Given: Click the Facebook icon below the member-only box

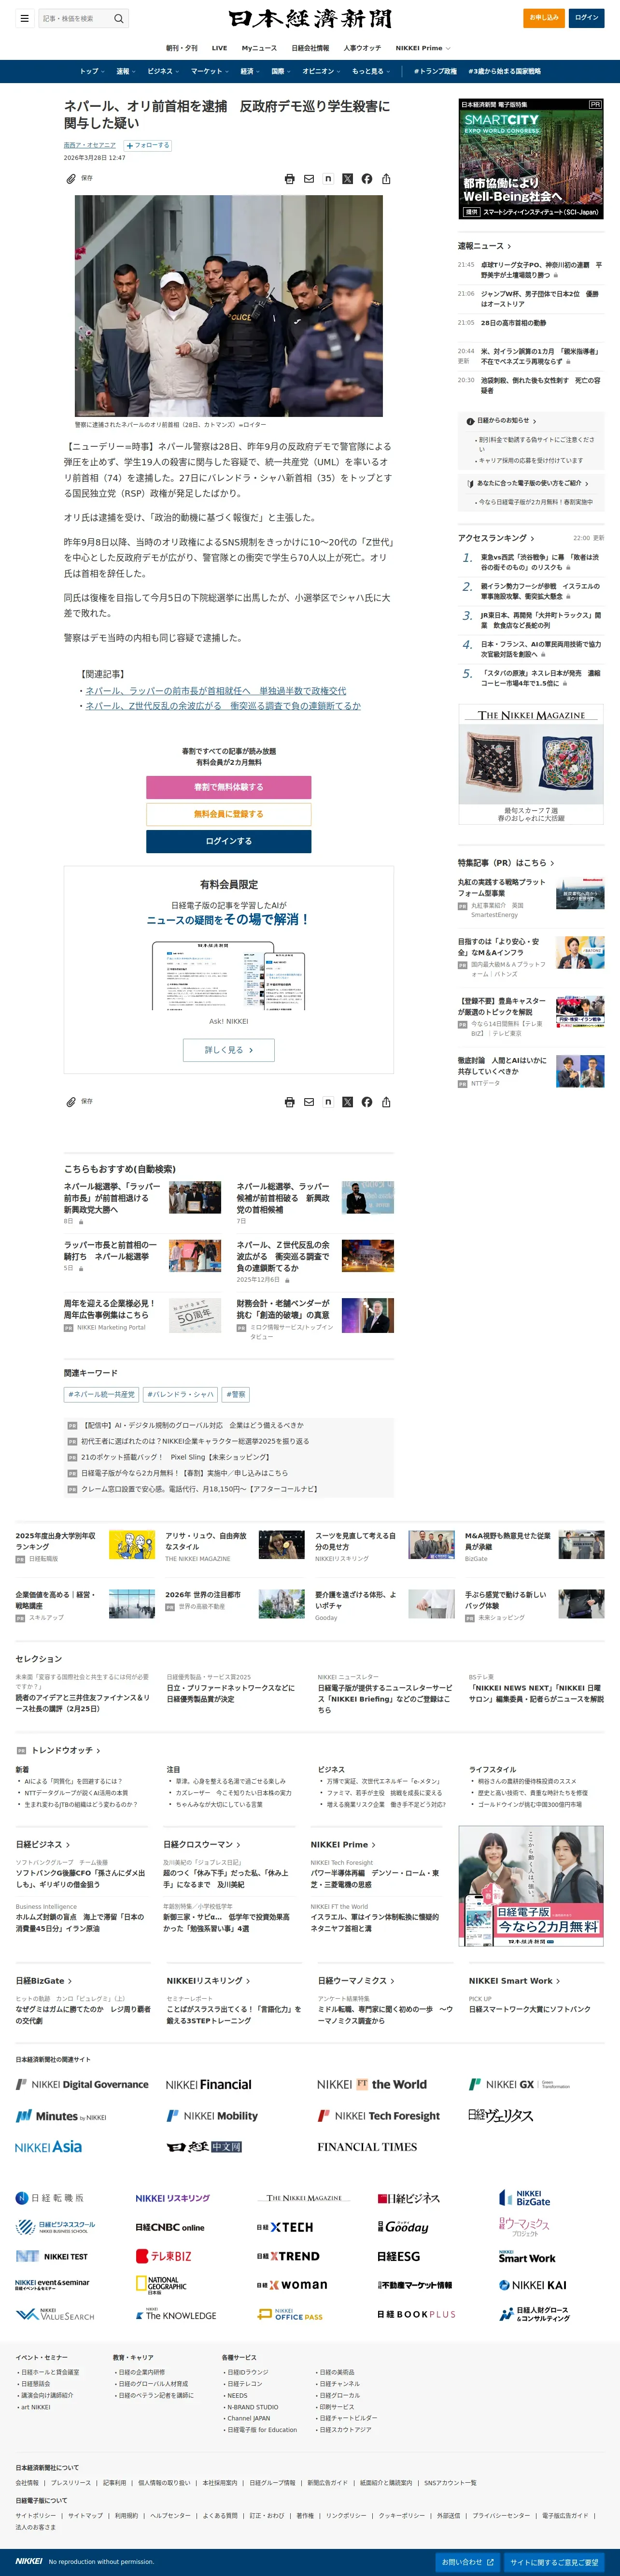Looking at the screenshot, I should pos(367,1102).
